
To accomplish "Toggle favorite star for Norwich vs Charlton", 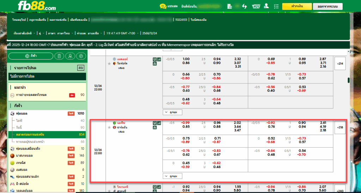I will coord(109,127).
